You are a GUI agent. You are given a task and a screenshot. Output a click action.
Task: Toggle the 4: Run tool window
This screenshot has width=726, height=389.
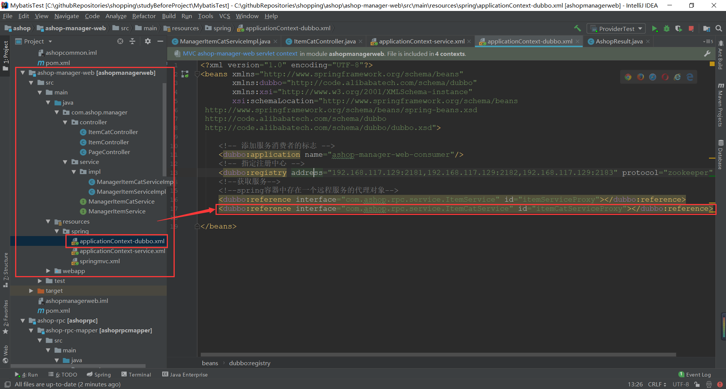point(26,375)
